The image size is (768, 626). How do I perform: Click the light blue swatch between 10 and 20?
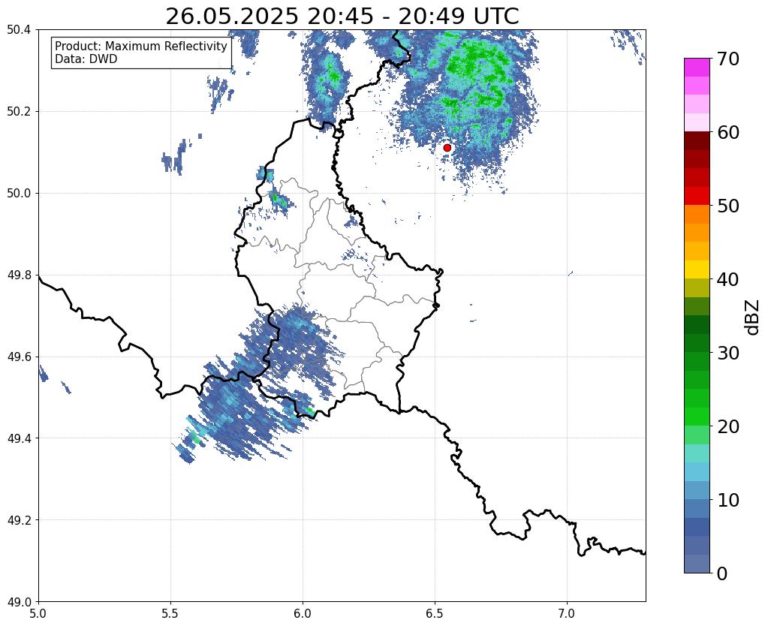tap(697, 471)
